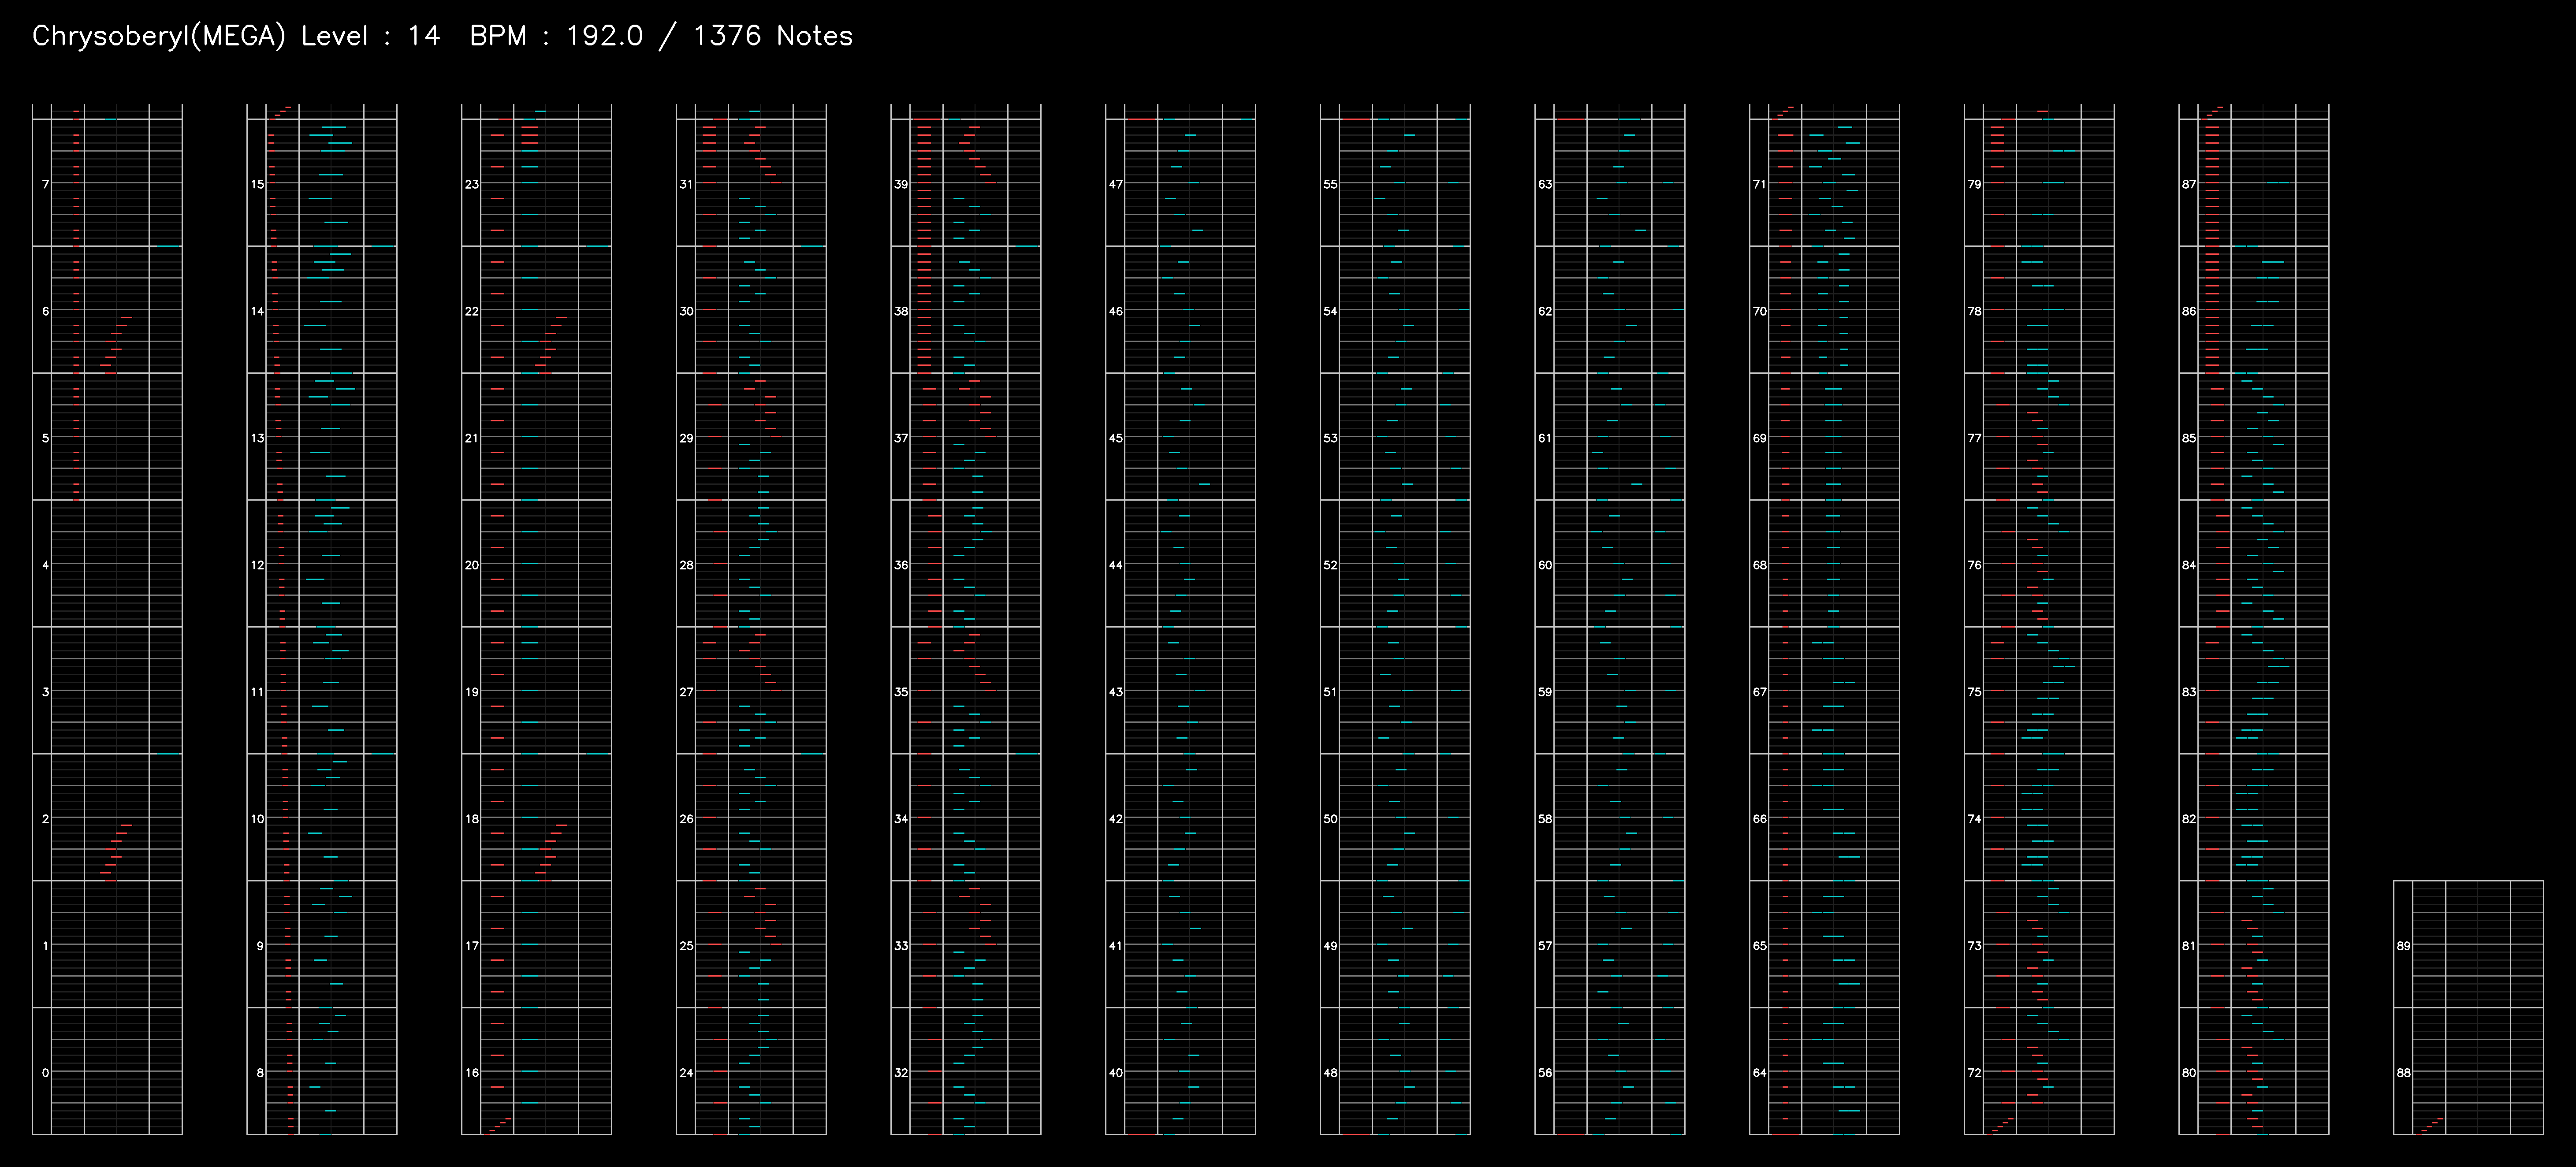The height and width of the screenshot is (1167, 2576).
Task: Select measure number 6 label
Action: tap(45, 311)
